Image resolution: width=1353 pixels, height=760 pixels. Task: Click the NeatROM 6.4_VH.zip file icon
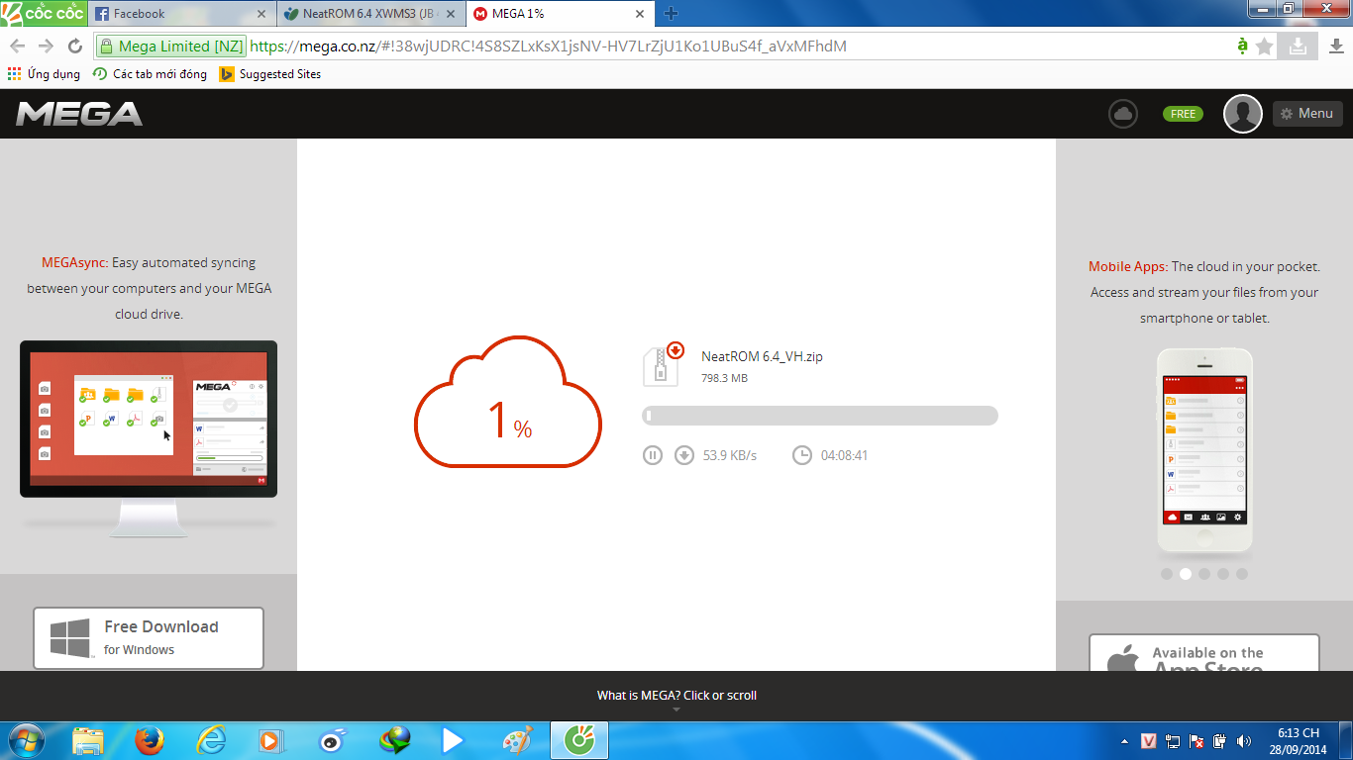click(663, 363)
